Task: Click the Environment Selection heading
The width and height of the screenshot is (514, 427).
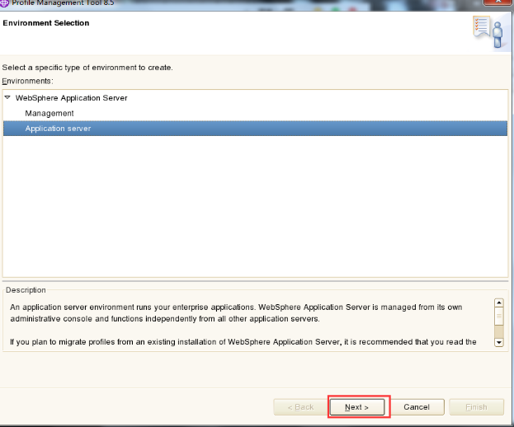Action: pyautogui.click(x=46, y=23)
